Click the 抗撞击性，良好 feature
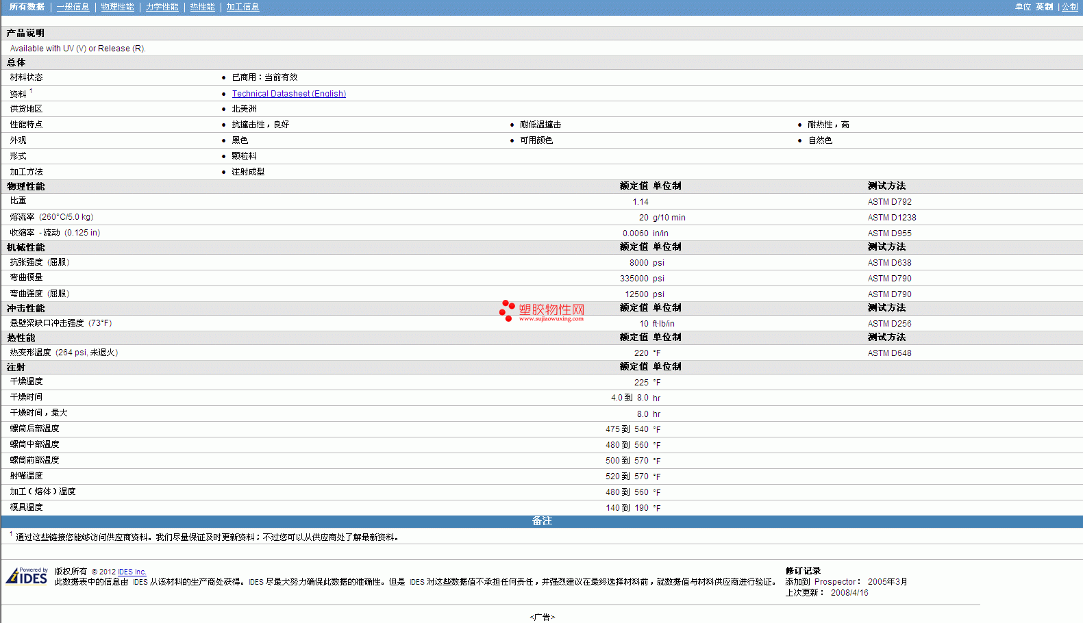Viewport: 1083px width, 623px height. click(x=260, y=125)
